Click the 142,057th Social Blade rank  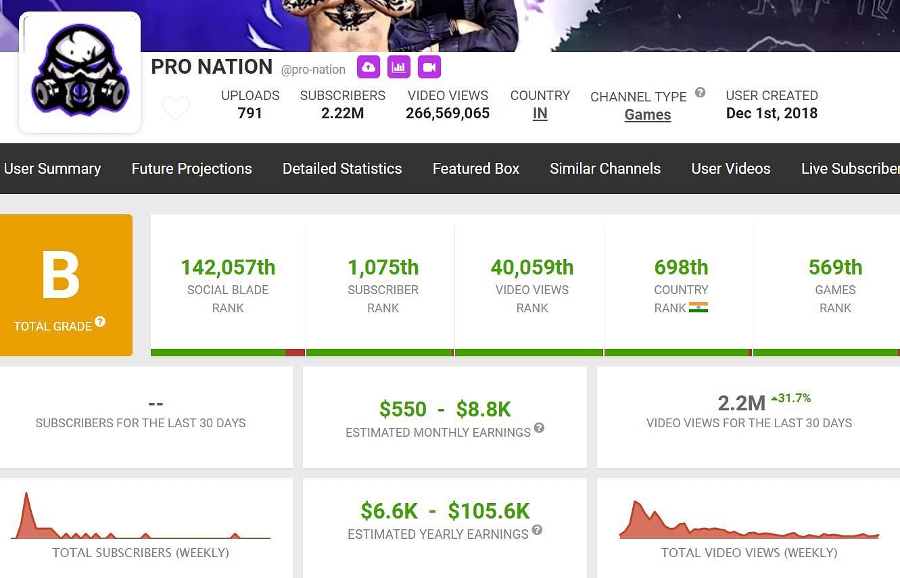click(228, 267)
